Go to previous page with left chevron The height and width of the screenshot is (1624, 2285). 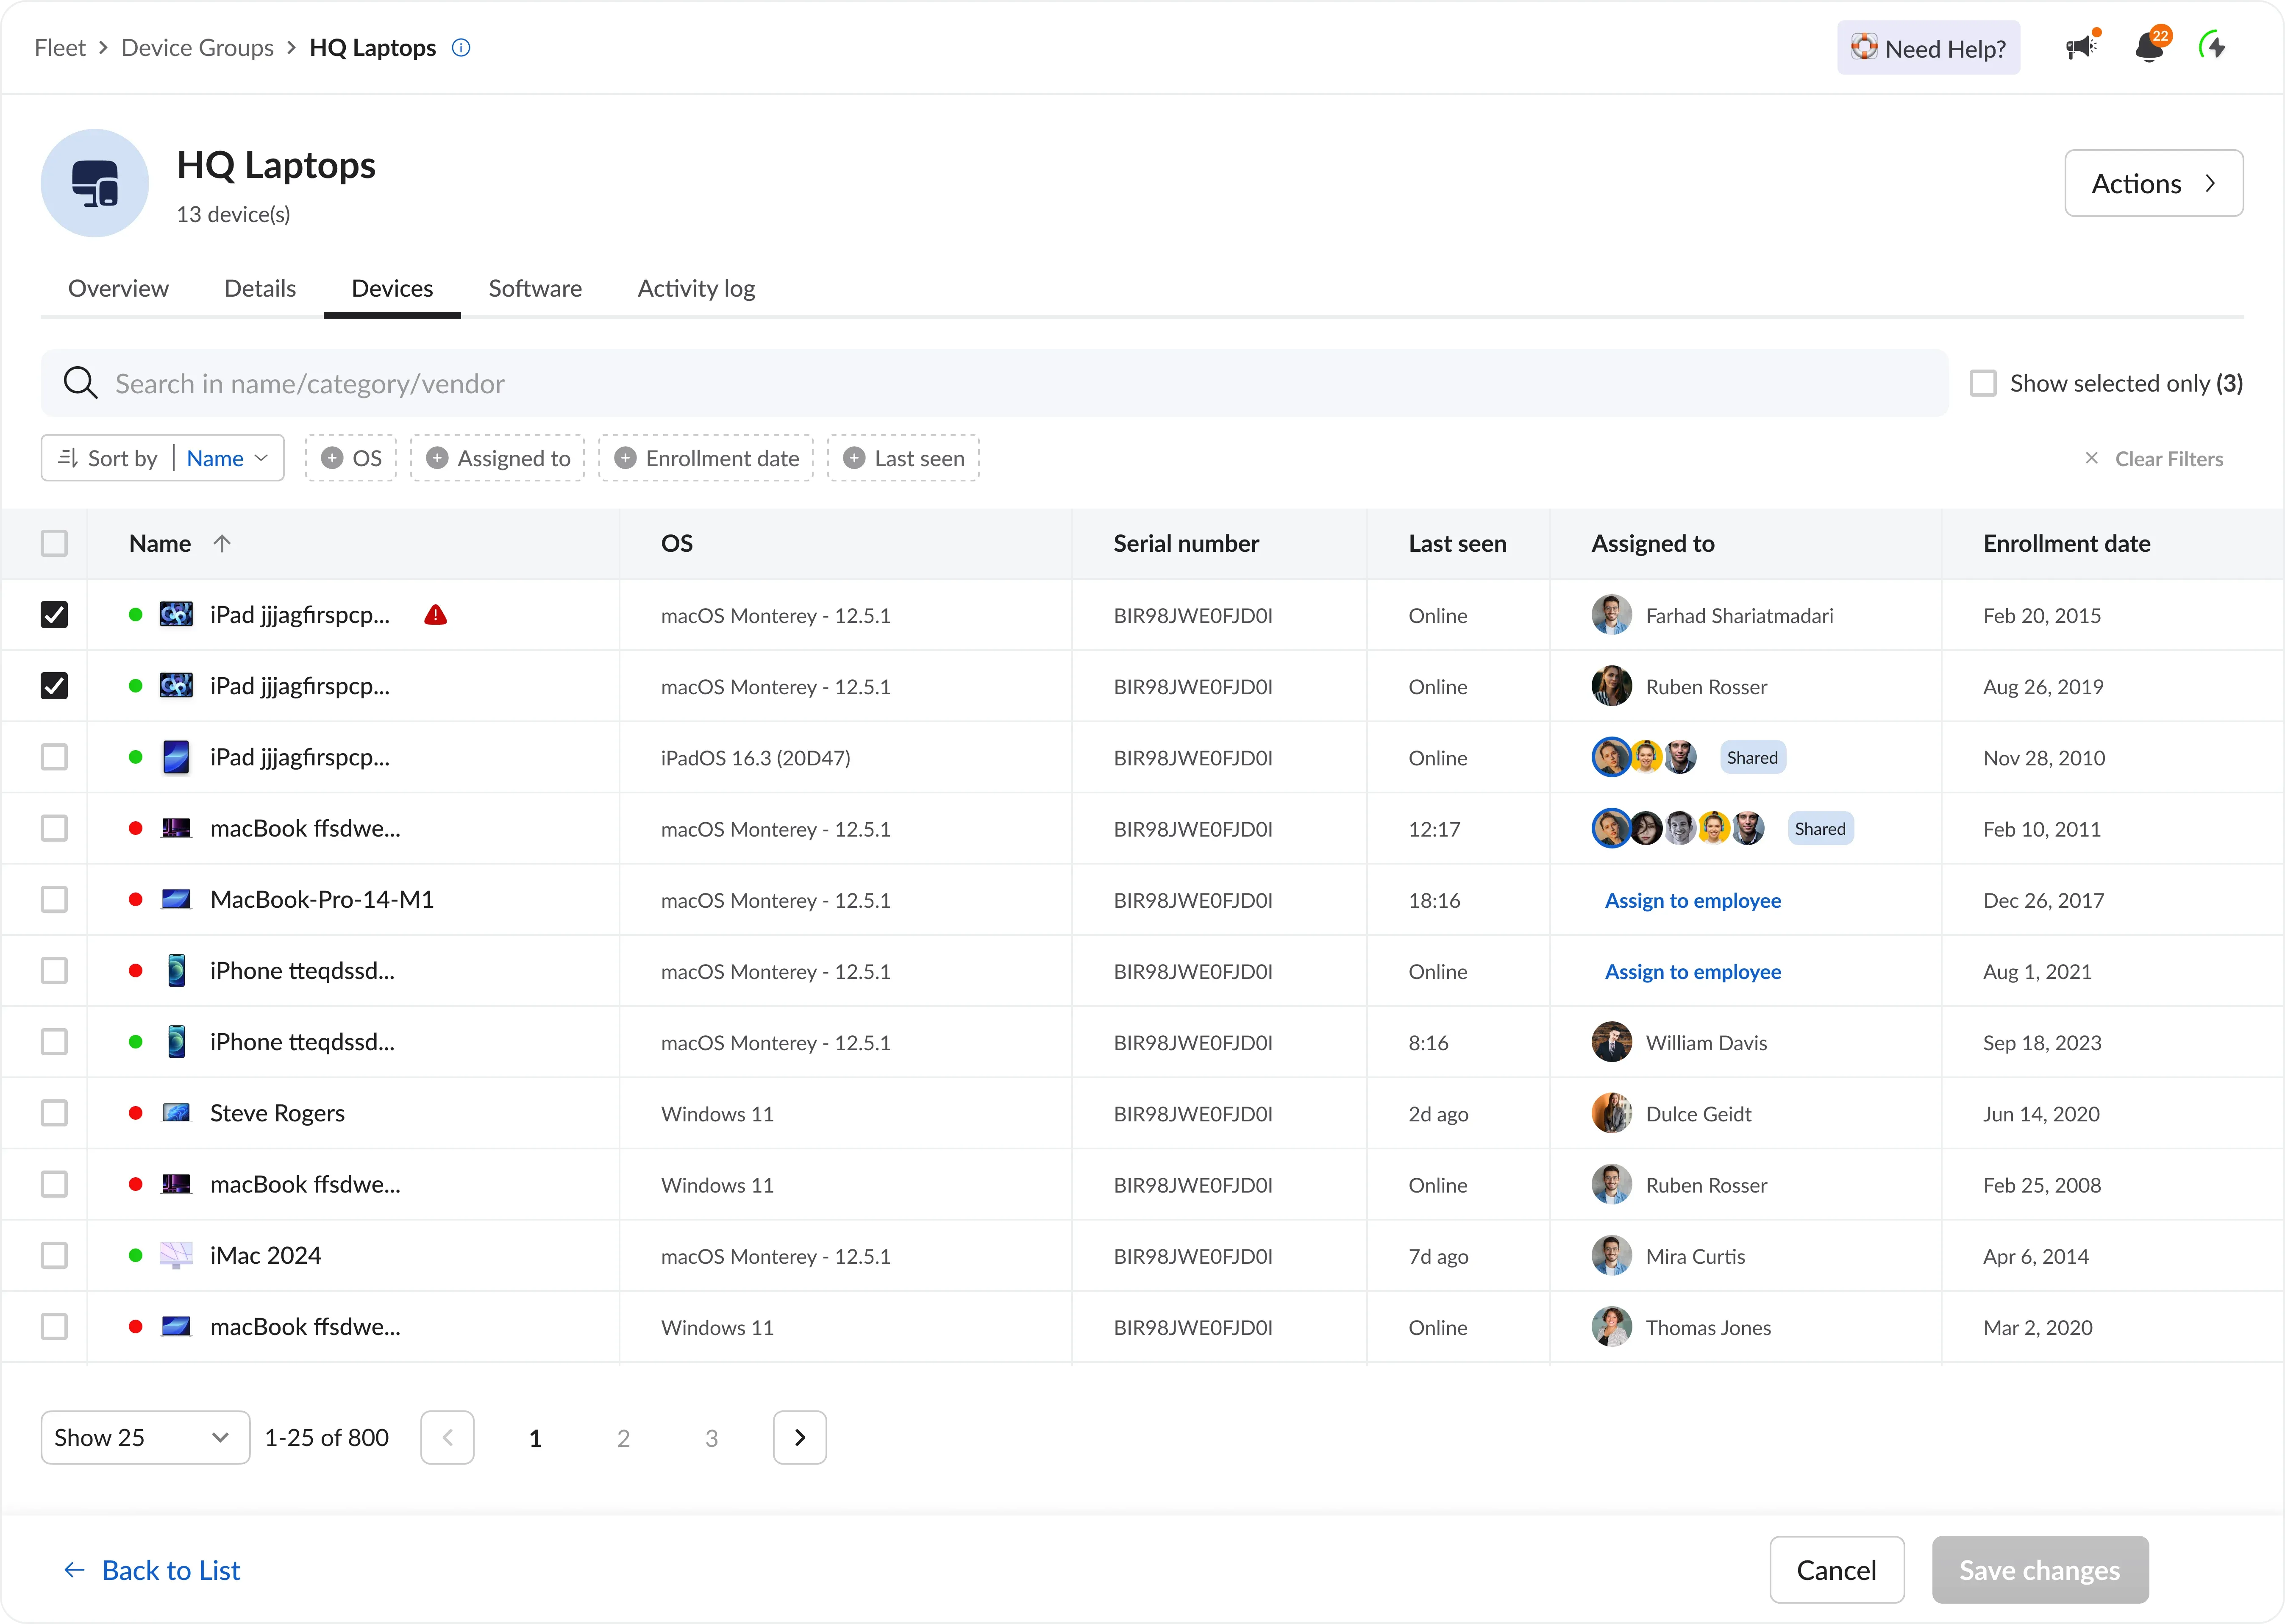[x=447, y=1437]
